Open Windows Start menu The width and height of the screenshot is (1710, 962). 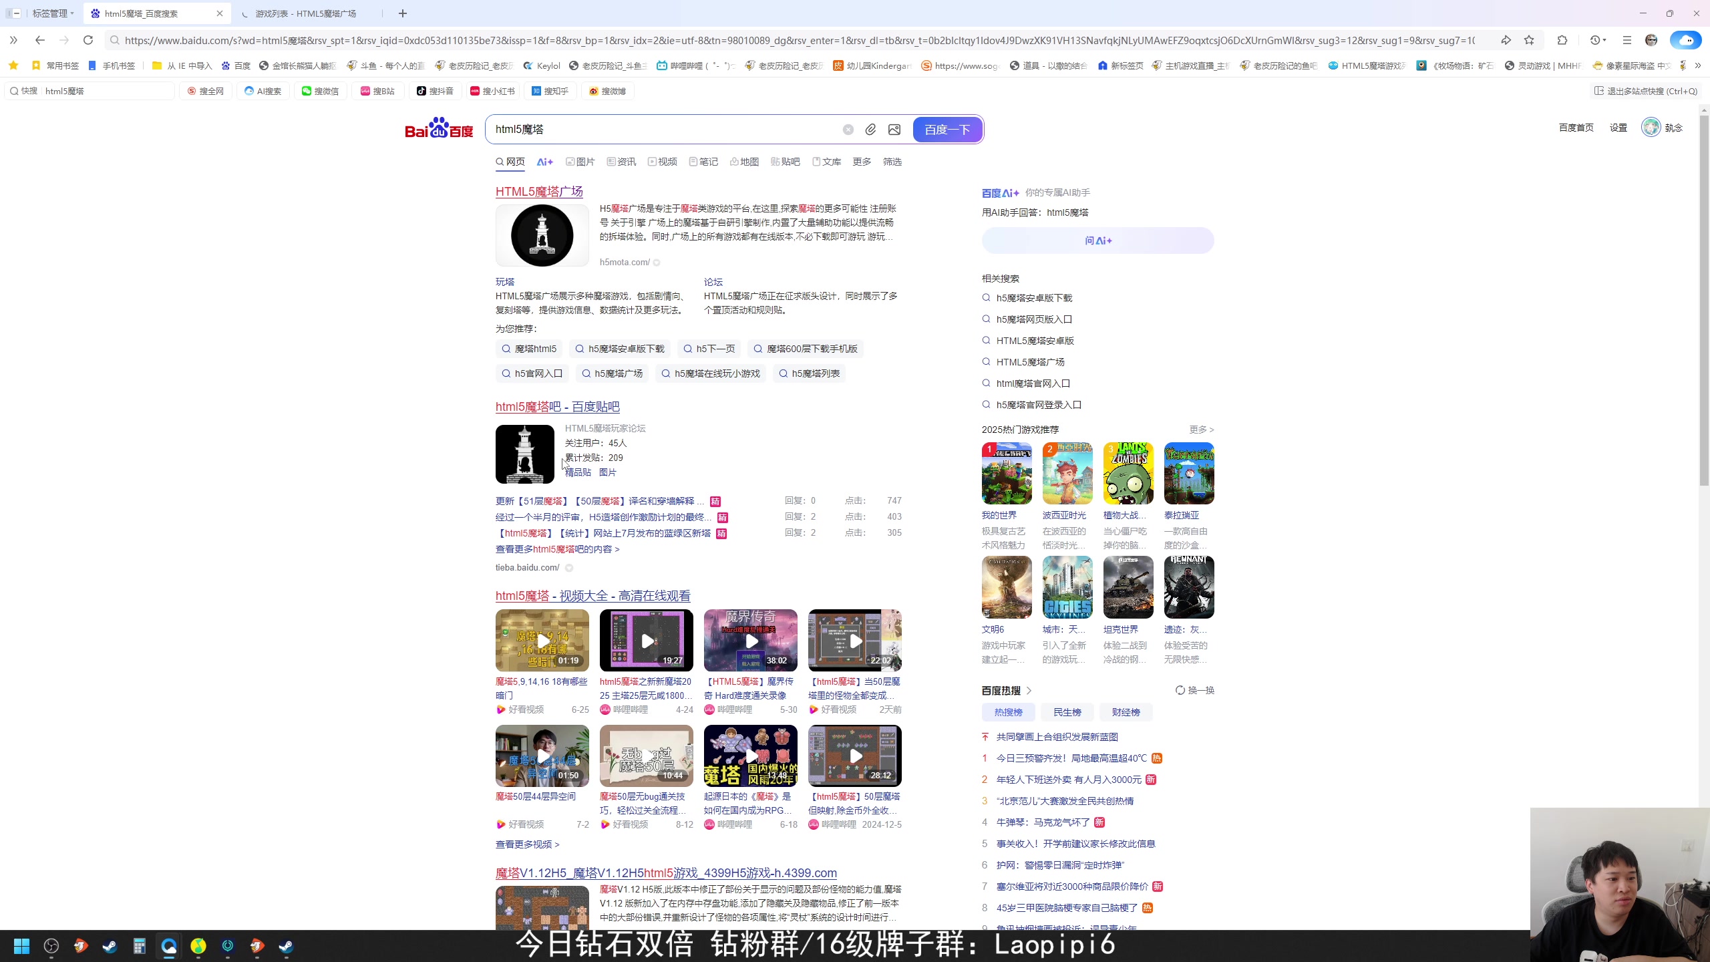[21, 946]
